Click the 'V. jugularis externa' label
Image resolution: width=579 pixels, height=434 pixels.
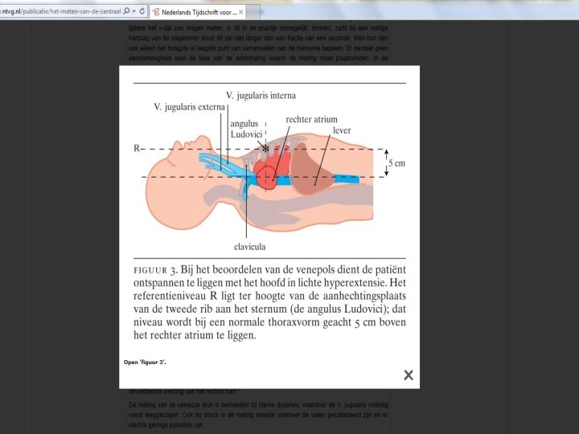[x=189, y=107]
